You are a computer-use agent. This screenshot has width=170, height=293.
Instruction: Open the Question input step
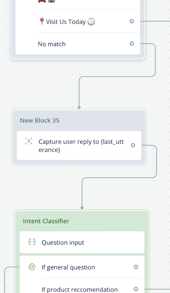[82, 242]
